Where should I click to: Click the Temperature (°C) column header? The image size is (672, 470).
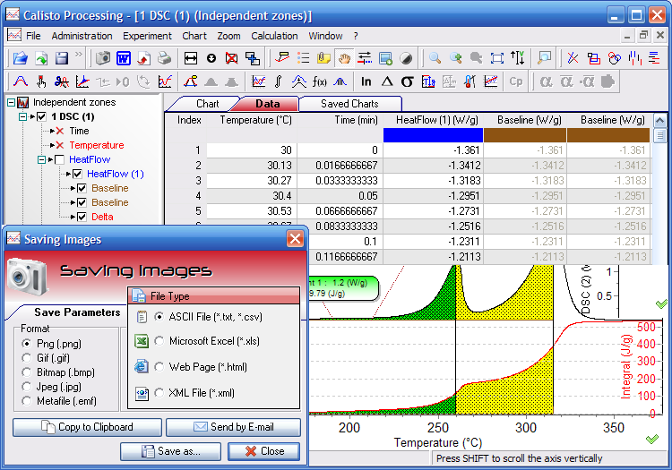pyautogui.click(x=255, y=120)
